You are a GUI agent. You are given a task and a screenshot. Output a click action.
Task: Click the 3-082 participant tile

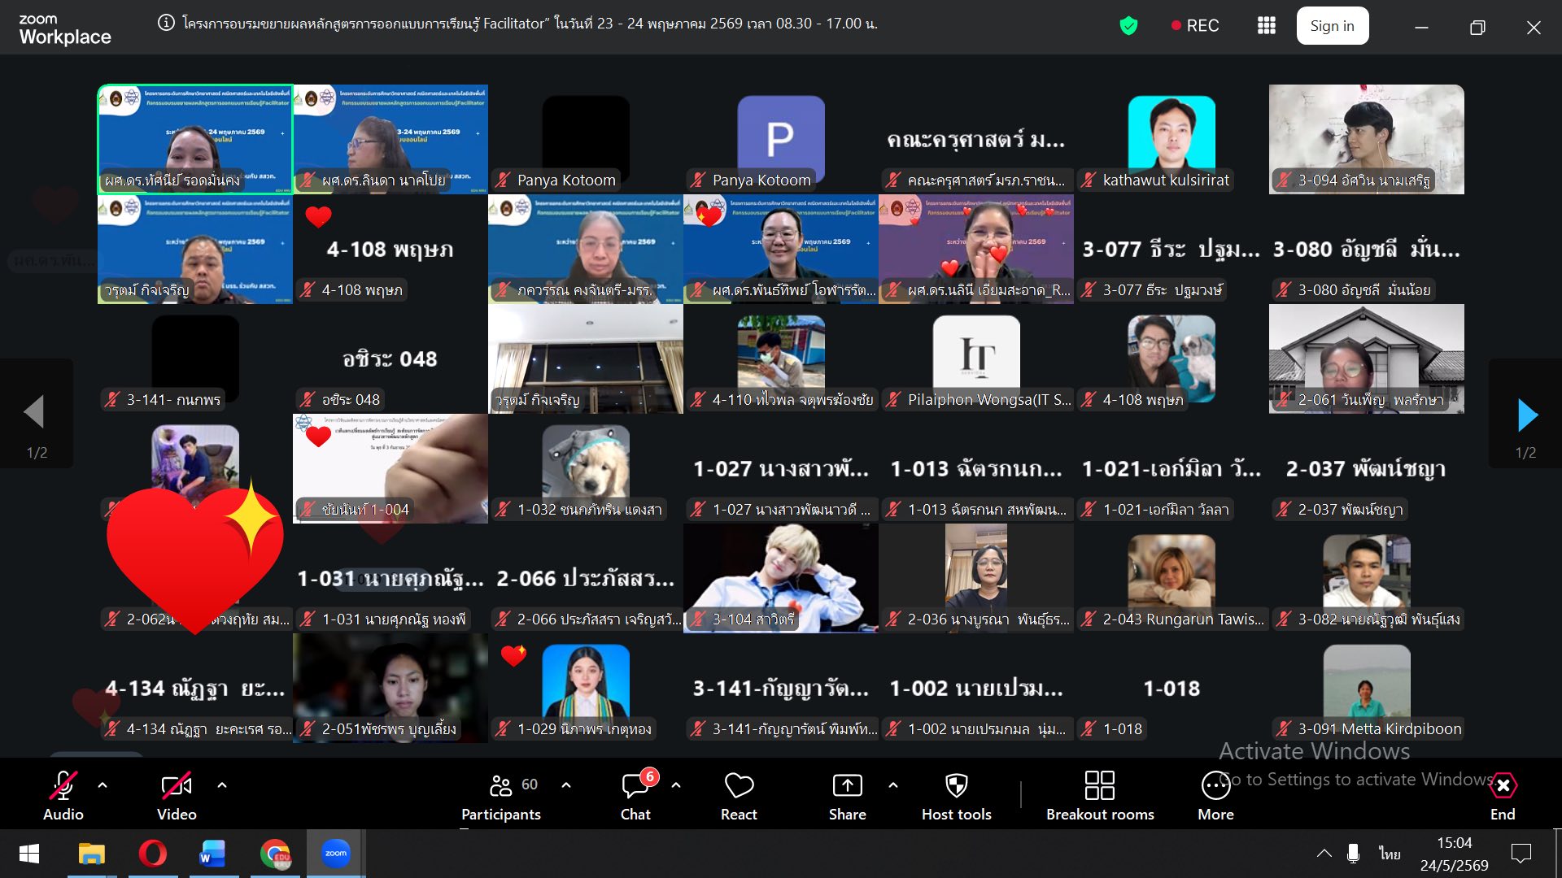coord(1367,578)
